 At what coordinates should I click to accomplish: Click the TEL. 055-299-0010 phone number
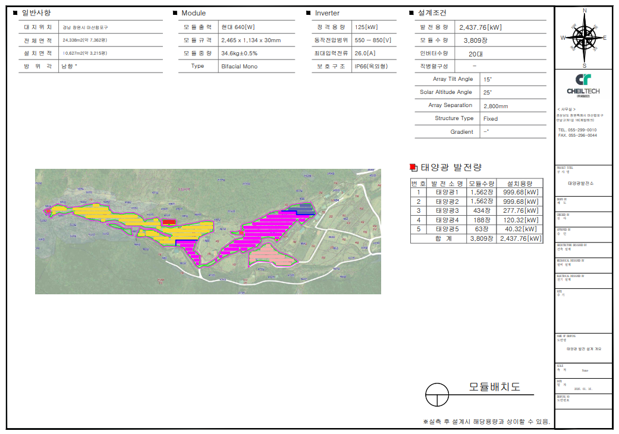click(577, 130)
